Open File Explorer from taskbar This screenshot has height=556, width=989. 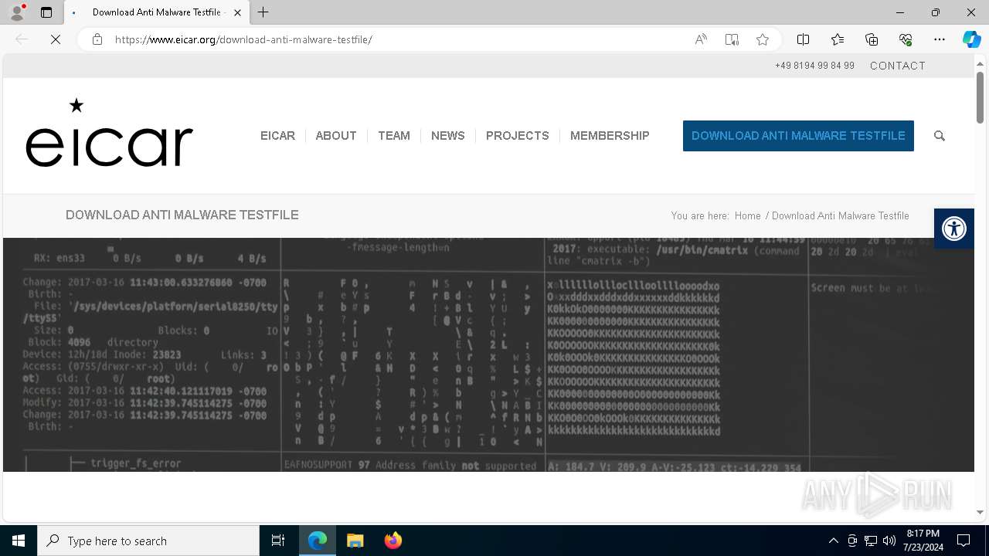pyautogui.click(x=355, y=541)
